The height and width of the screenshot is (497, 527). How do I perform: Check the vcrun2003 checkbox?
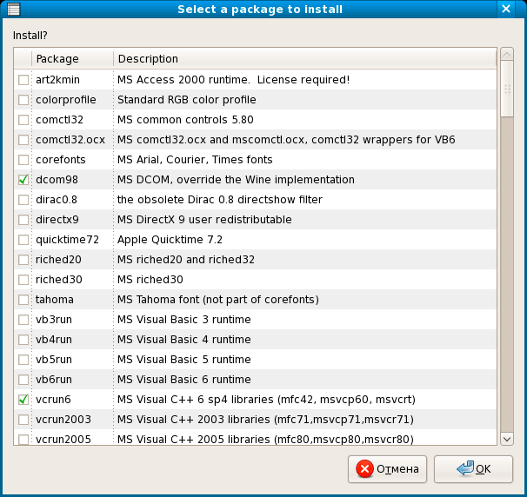pyautogui.click(x=23, y=420)
